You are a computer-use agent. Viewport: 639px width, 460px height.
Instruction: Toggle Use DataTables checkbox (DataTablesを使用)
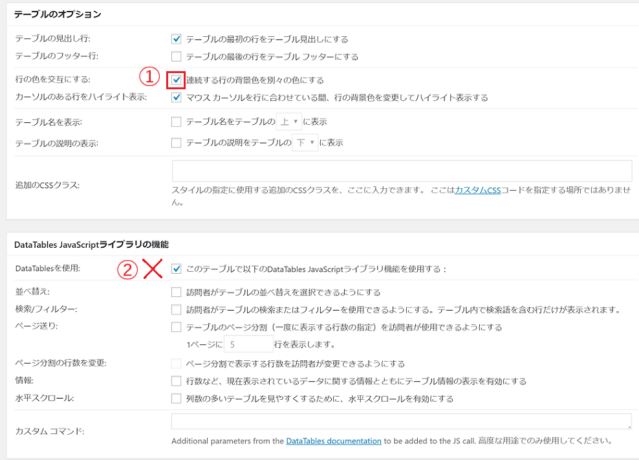pyautogui.click(x=176, y=269)
